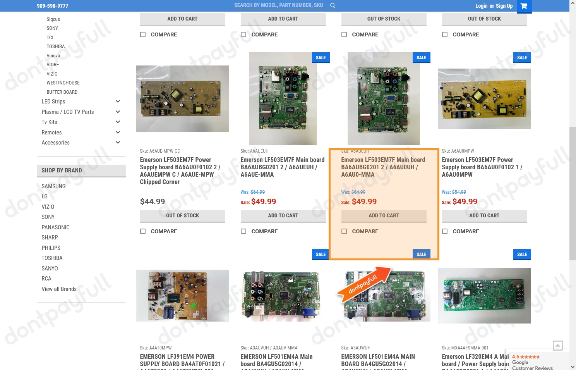This screenshot has height=370, width=576.
Task: Select WESTINGHOUSE in sidebar list
Action: pyautogui.click(x=63, y=83)
